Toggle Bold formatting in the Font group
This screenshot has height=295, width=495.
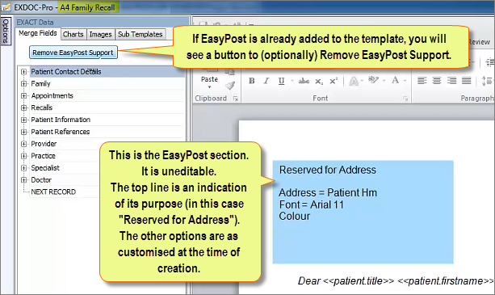coord(252,81)
